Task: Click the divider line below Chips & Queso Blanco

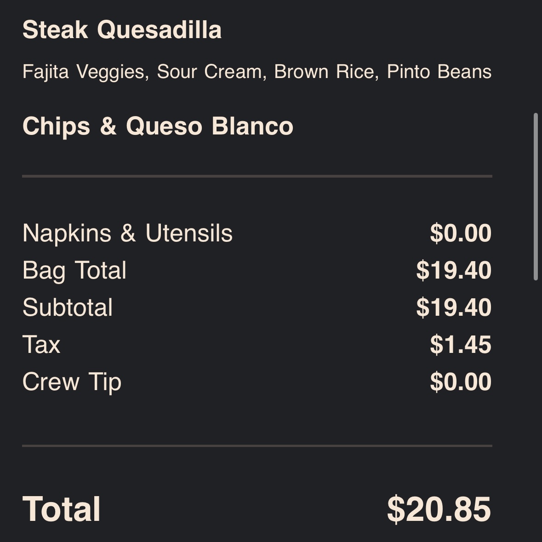Action: pyautogui.click(x=257, y=176)
